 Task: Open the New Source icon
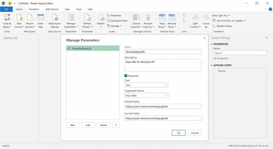tap(19, 17)
